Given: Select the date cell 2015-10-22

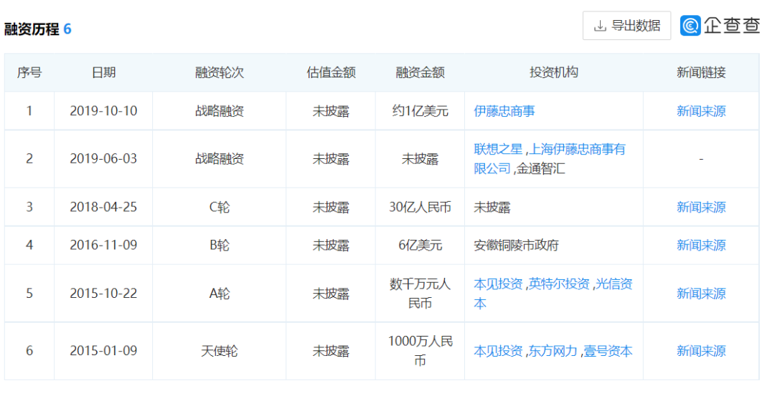Looking at the screenshot, I should tap(103, 294).
